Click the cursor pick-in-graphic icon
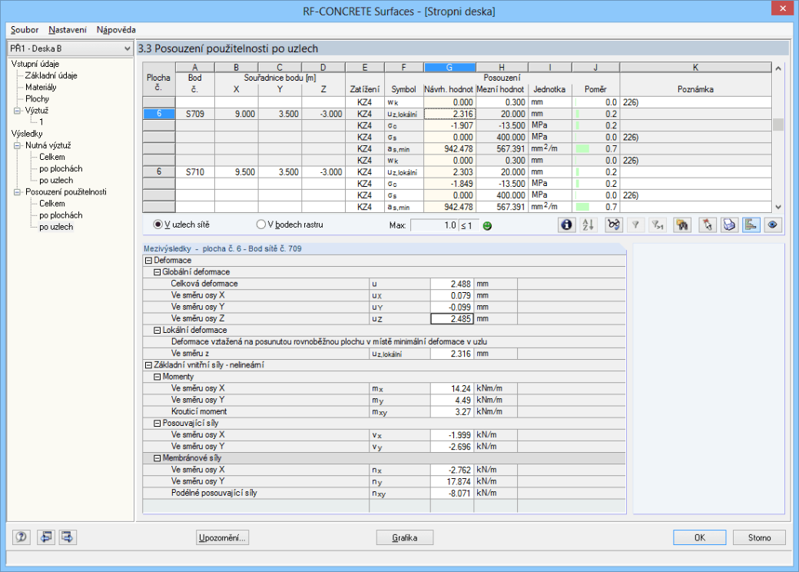799x572 pixels. click(708, 224)
